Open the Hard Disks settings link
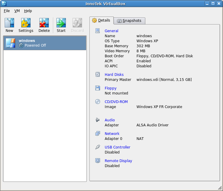The height and width of the screenshot is (191, 223). (x=114, y=74)
